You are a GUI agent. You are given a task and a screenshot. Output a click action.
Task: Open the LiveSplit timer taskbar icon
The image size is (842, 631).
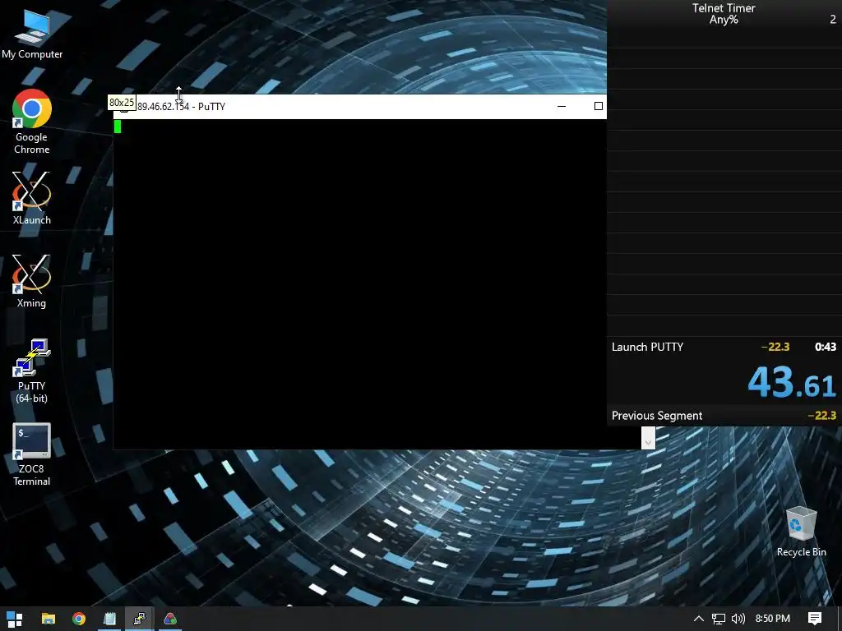(x=170, y=619)
